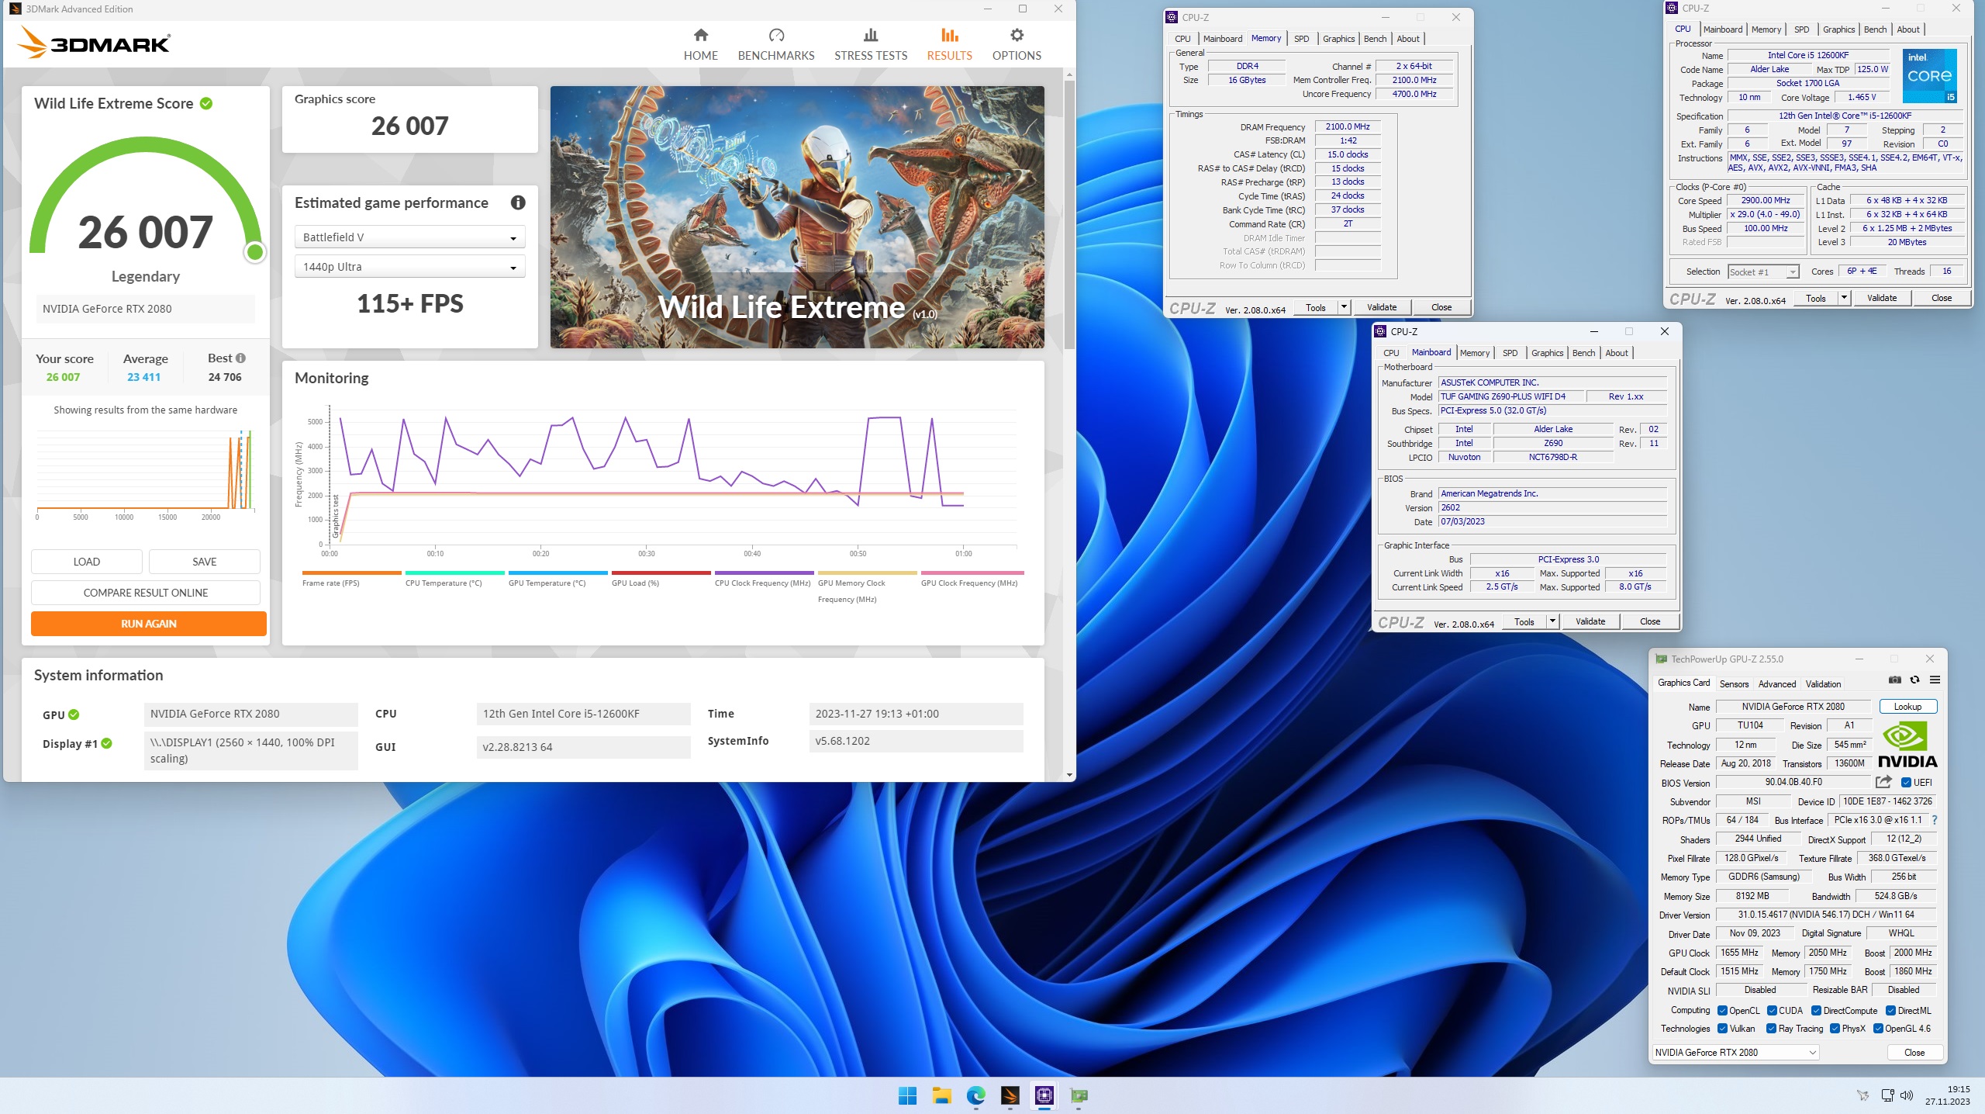Viewport: 1985px width, 1114px height.
Task: Toggle the DirectML checkbox
Action: 1890,1011
